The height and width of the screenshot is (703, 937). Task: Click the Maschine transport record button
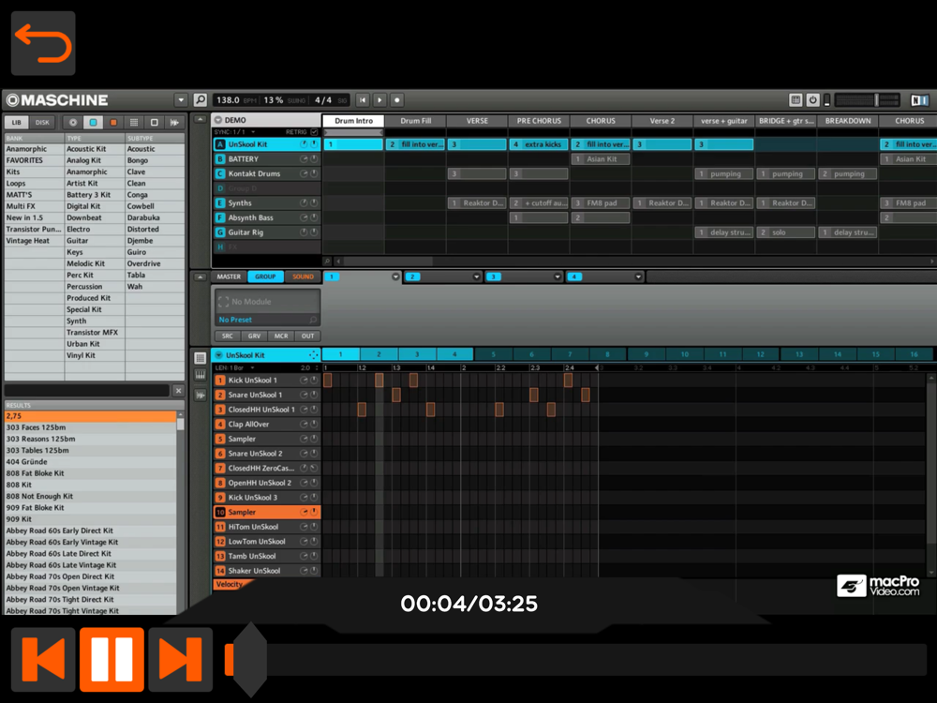pos(396,100)
